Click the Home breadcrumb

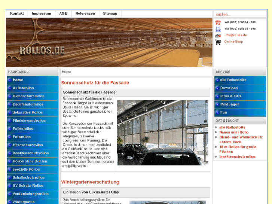pos(67,72)
